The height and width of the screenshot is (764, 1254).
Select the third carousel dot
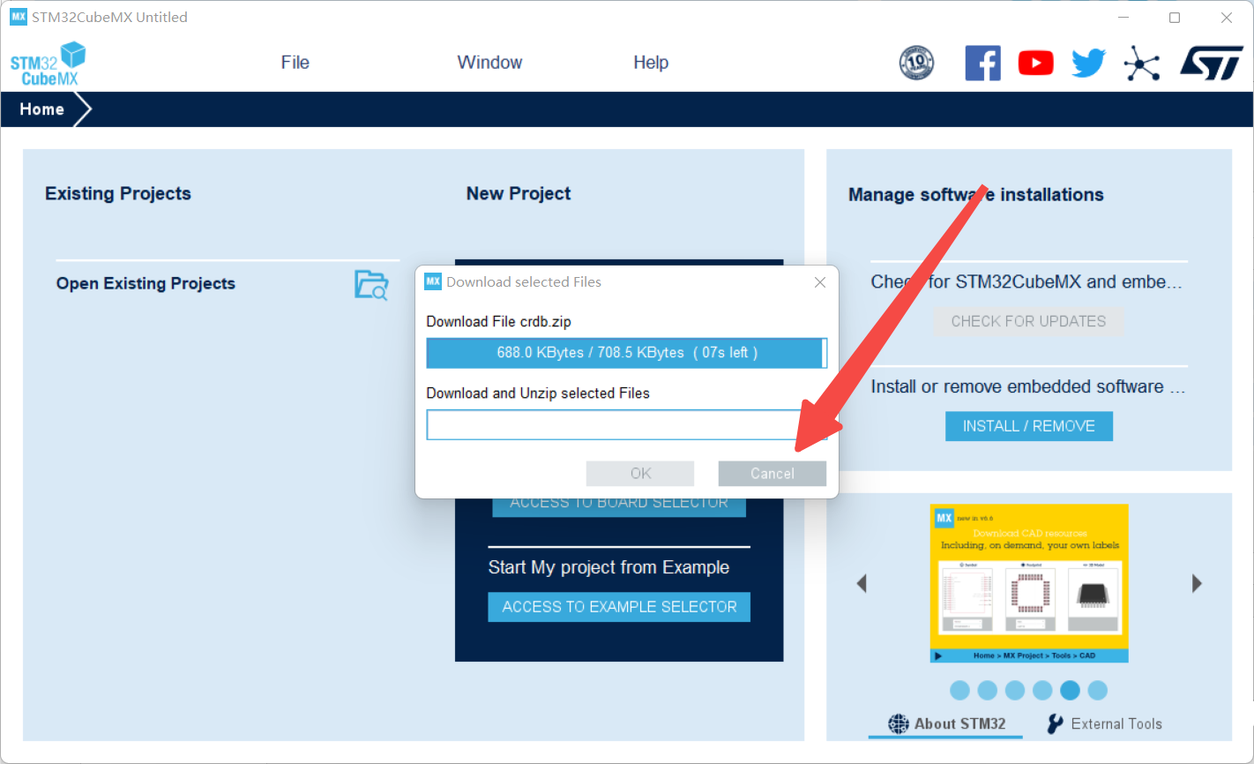point(1015,691)
